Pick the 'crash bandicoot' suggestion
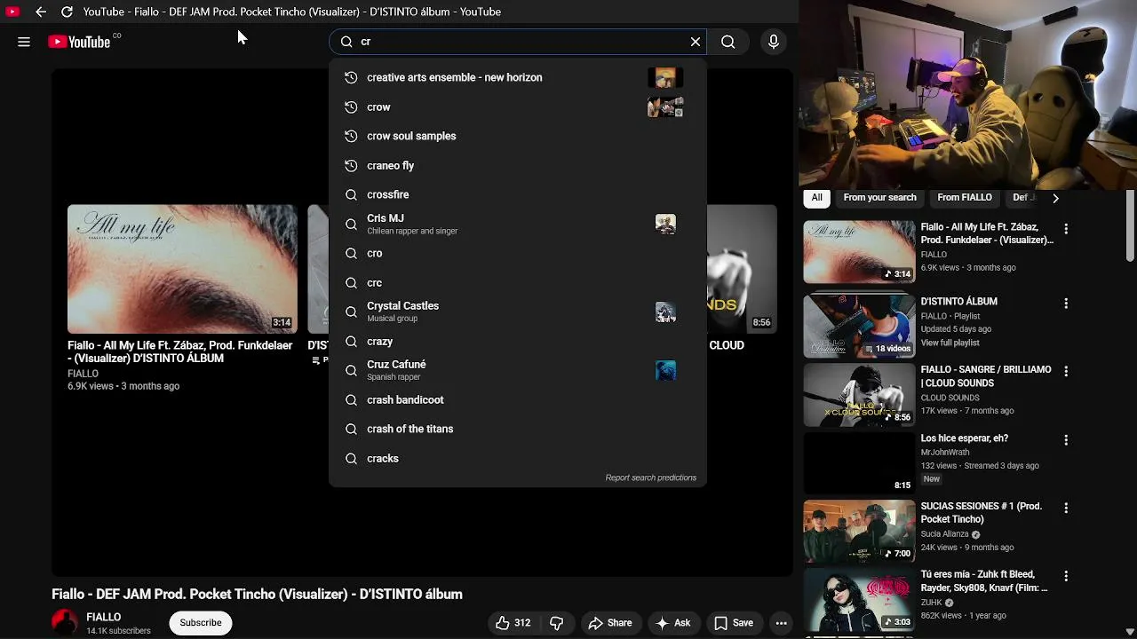Image resolution: width=1137 pixels, height=639 pixels. click(x=518, y=399)
